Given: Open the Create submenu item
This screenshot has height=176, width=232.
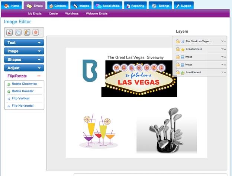Looking at the screenshot, I should point(53,14).
